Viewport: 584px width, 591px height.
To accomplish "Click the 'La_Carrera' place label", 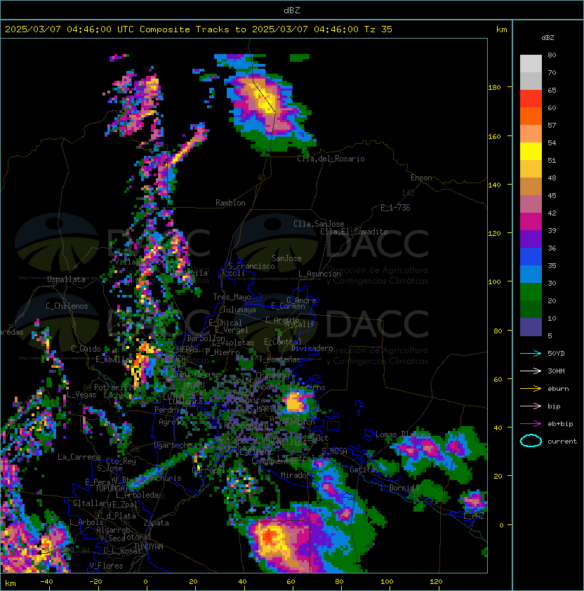I will point(79,457).
